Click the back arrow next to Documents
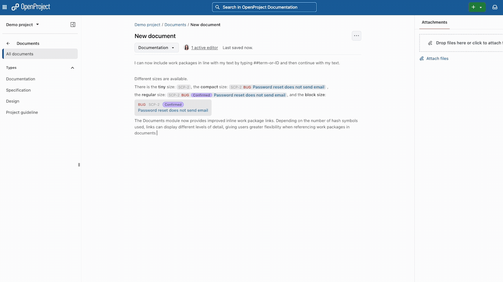503x282 pixels. tap(8, 43)
